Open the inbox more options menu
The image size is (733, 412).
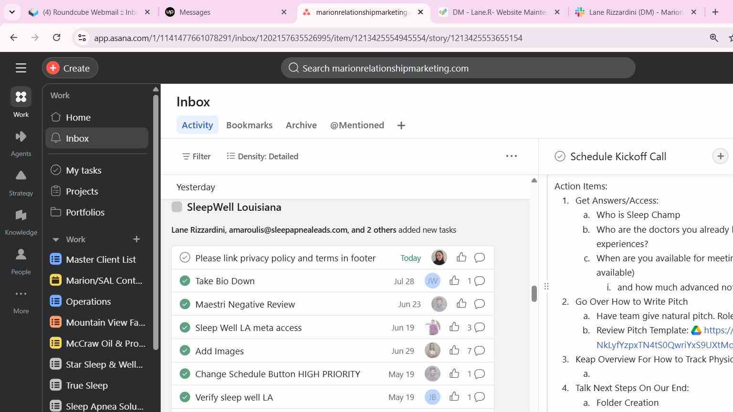512,156
